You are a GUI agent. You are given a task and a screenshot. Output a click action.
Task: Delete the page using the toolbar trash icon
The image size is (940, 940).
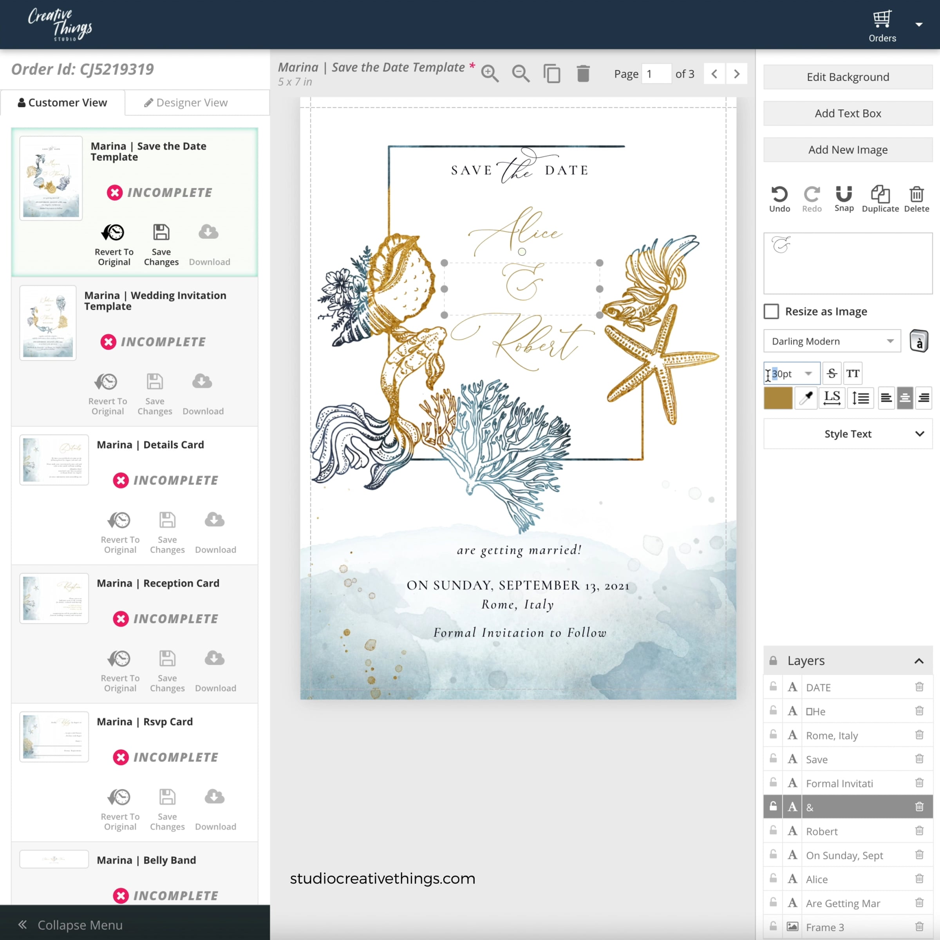(583, 74)
